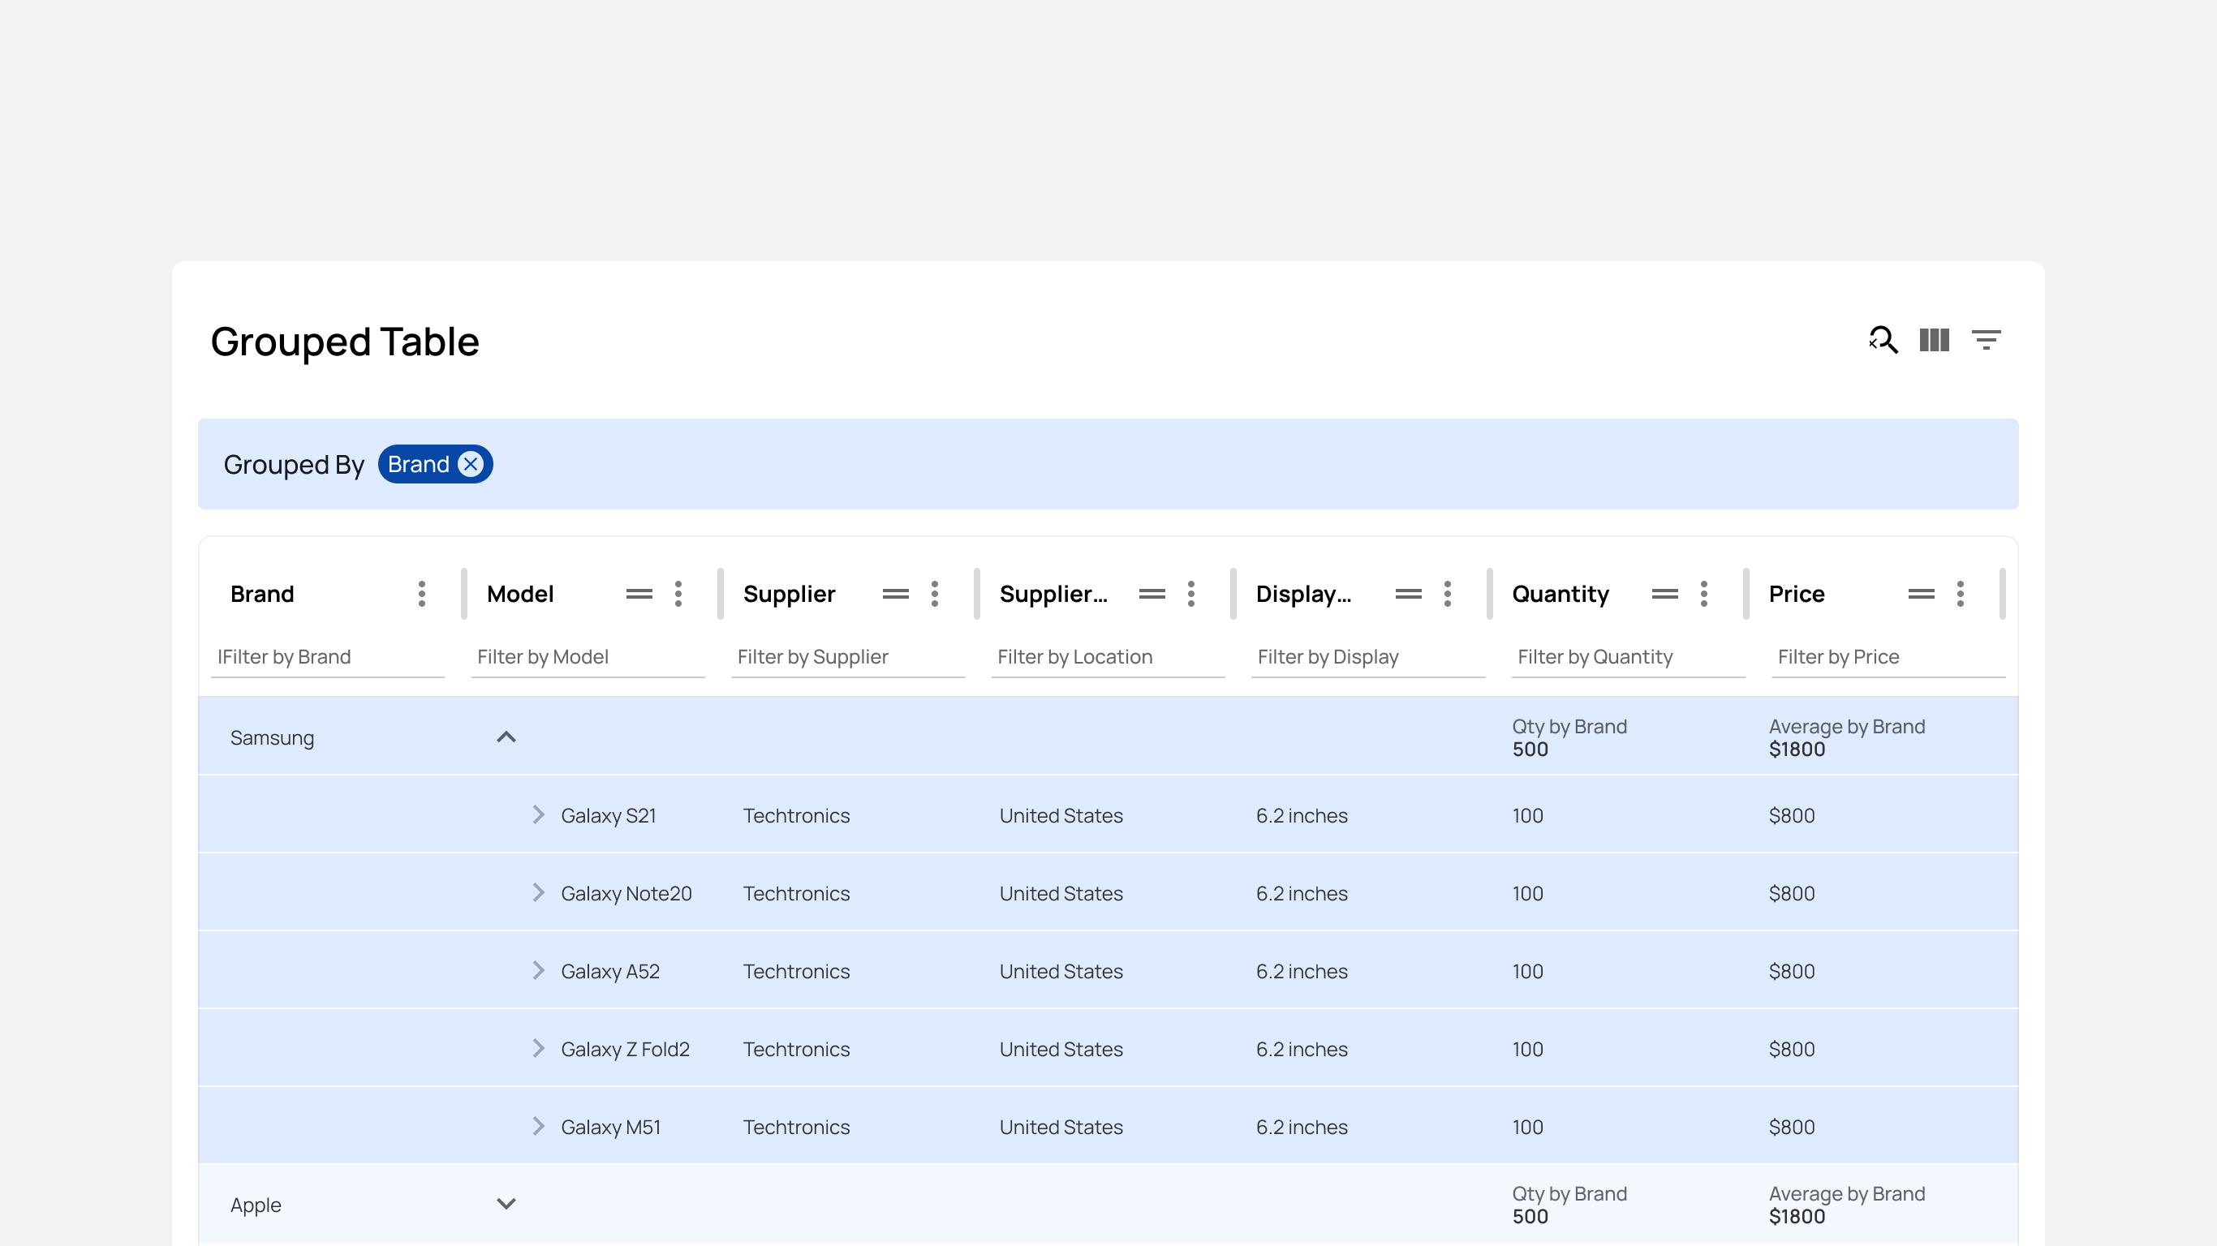Viewport: 2217px width, 1246px height.
Task: Click the Galaxy Z Fold2 model name
Action: coord(626,1049)
